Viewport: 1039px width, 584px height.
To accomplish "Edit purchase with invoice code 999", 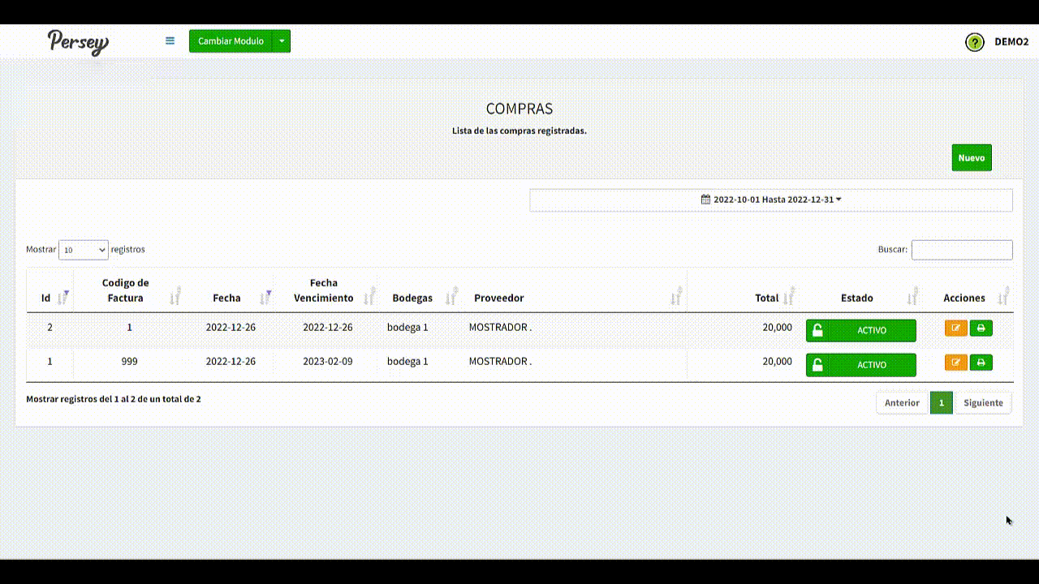I will pos(955,363).
